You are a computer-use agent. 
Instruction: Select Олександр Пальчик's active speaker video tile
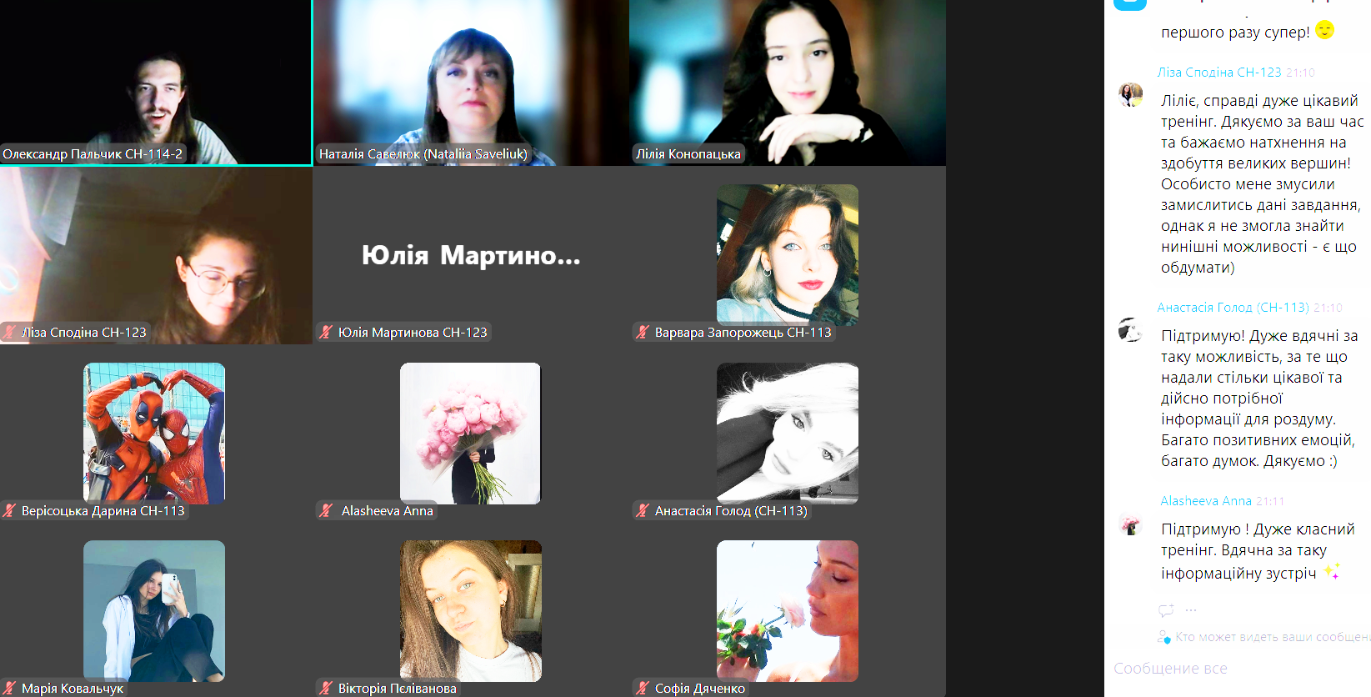[x=156, y=82]
